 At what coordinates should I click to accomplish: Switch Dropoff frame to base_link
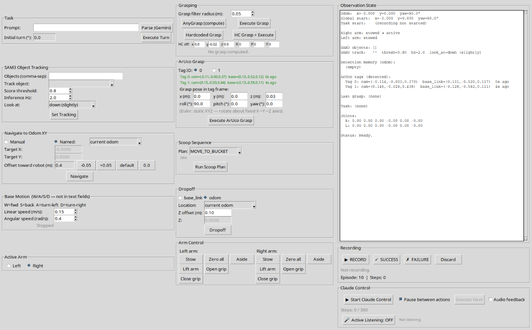click(x=180, y=198)
